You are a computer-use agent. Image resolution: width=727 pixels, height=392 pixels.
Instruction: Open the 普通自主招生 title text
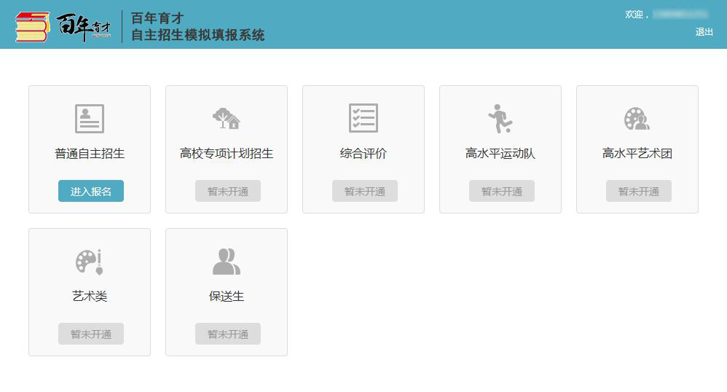coord(90,154)
